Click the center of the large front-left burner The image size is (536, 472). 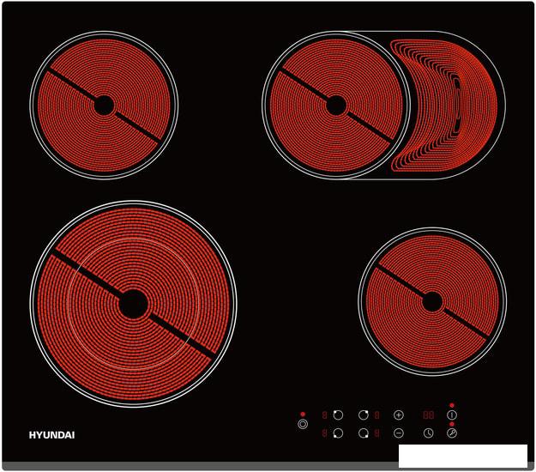(133, 304)
